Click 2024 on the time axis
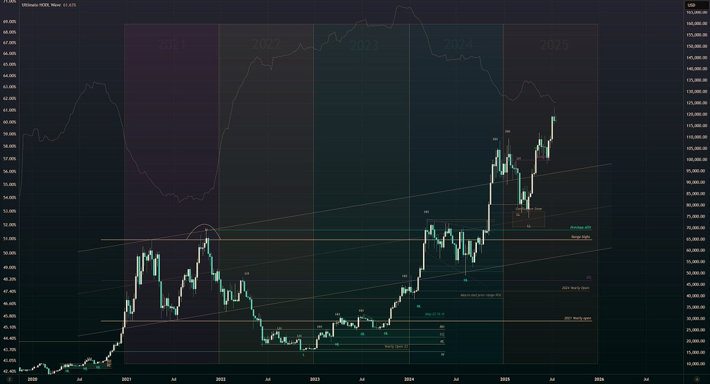The height and width of the screenshot is (384, 710). click(410, 379)
